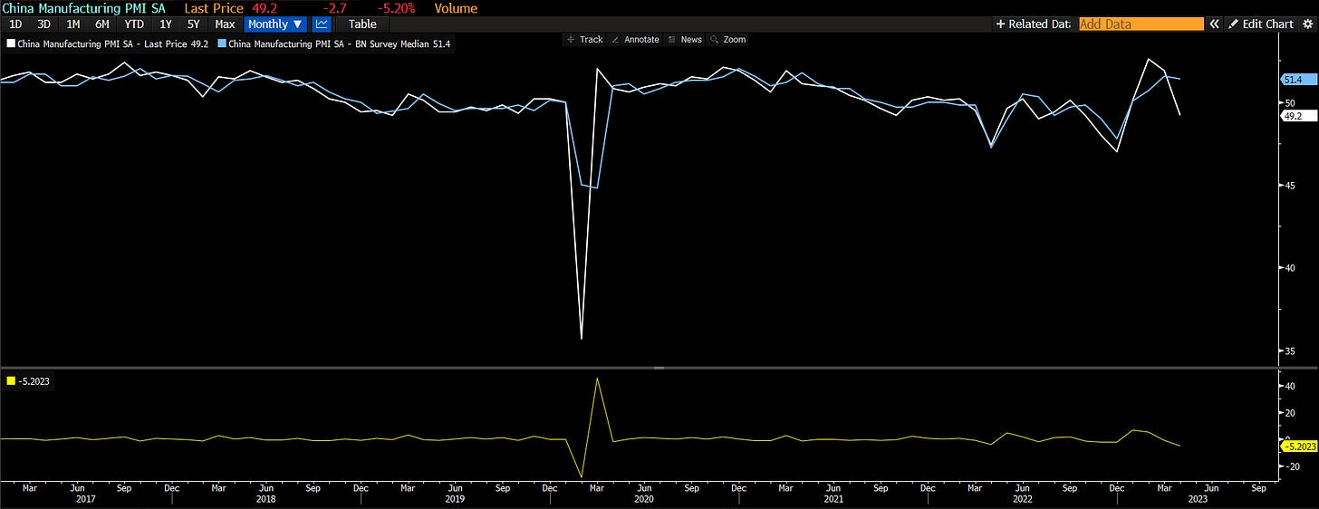
Task: Collapse panel with double chevron icon
Action: (1215, 24)
